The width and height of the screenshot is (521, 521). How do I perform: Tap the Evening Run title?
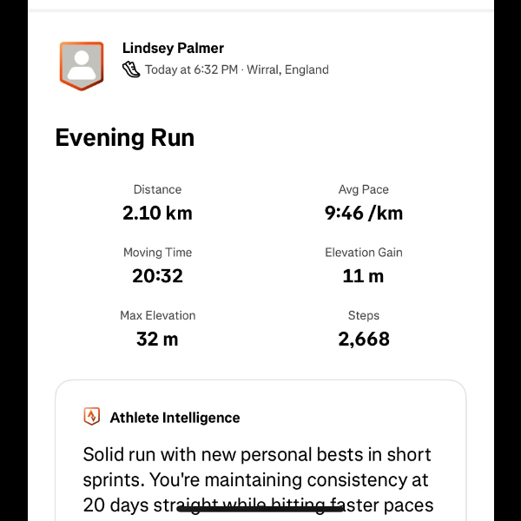click(x=125, y=138)
